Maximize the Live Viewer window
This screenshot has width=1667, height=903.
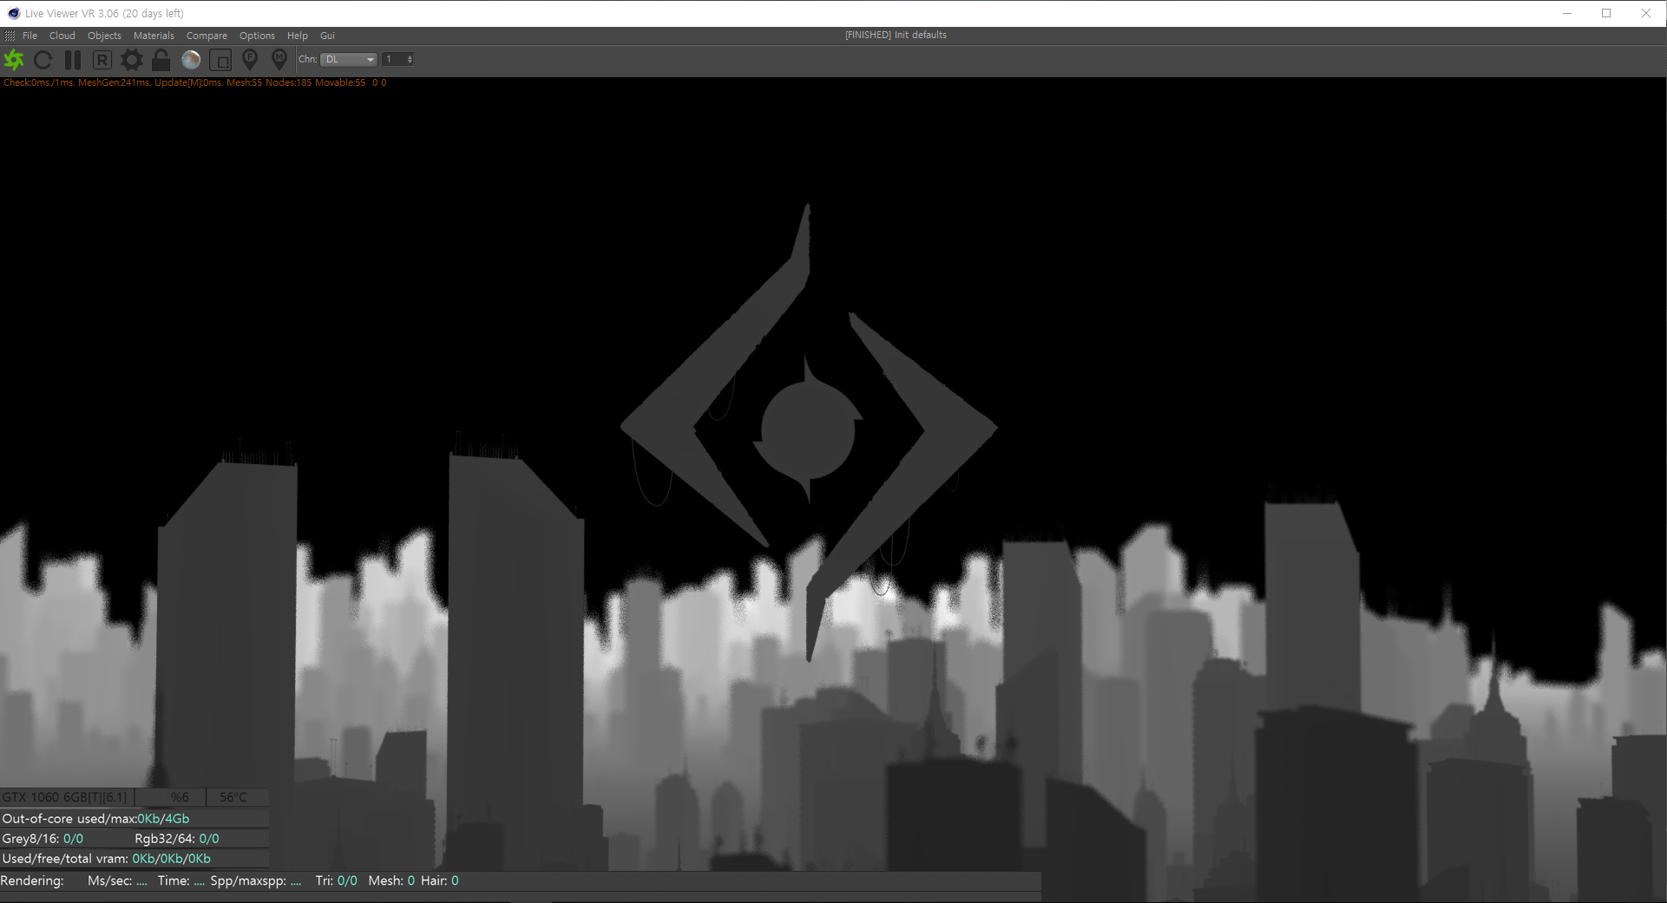coord(1606,13)
